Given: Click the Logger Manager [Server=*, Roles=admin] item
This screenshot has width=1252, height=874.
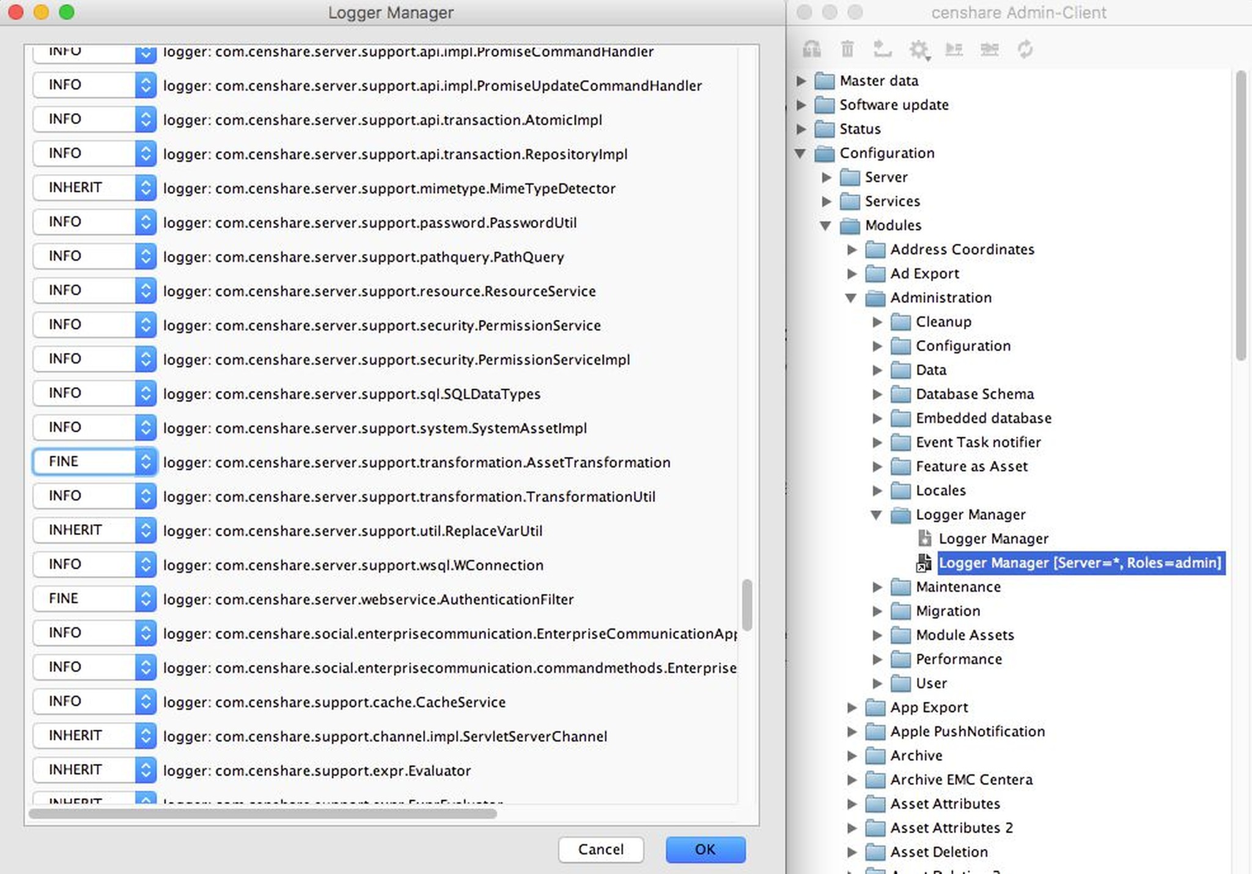Looking at the screenshot, I should pyautogui.click(x=1081, y=563).
